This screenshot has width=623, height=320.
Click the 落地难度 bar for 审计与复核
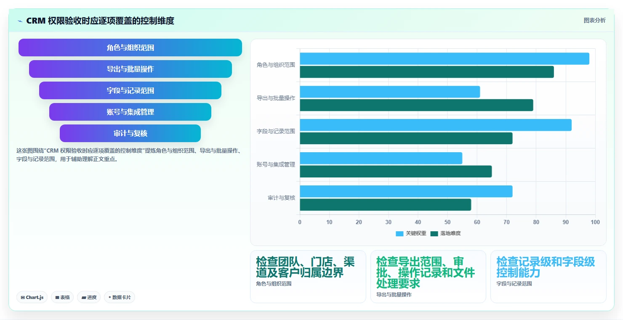[386, 205]
